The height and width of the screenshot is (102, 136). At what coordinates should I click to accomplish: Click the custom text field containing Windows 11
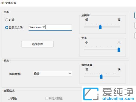click(50, 27)
